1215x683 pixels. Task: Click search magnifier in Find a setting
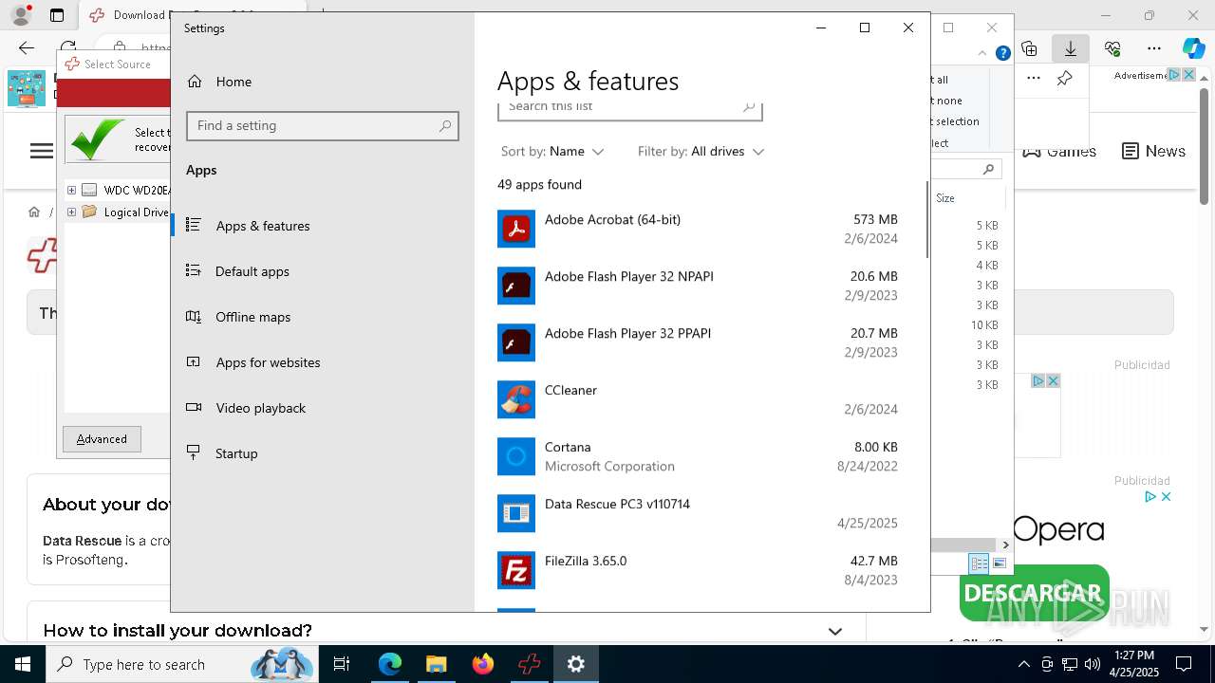click(445, 125)
